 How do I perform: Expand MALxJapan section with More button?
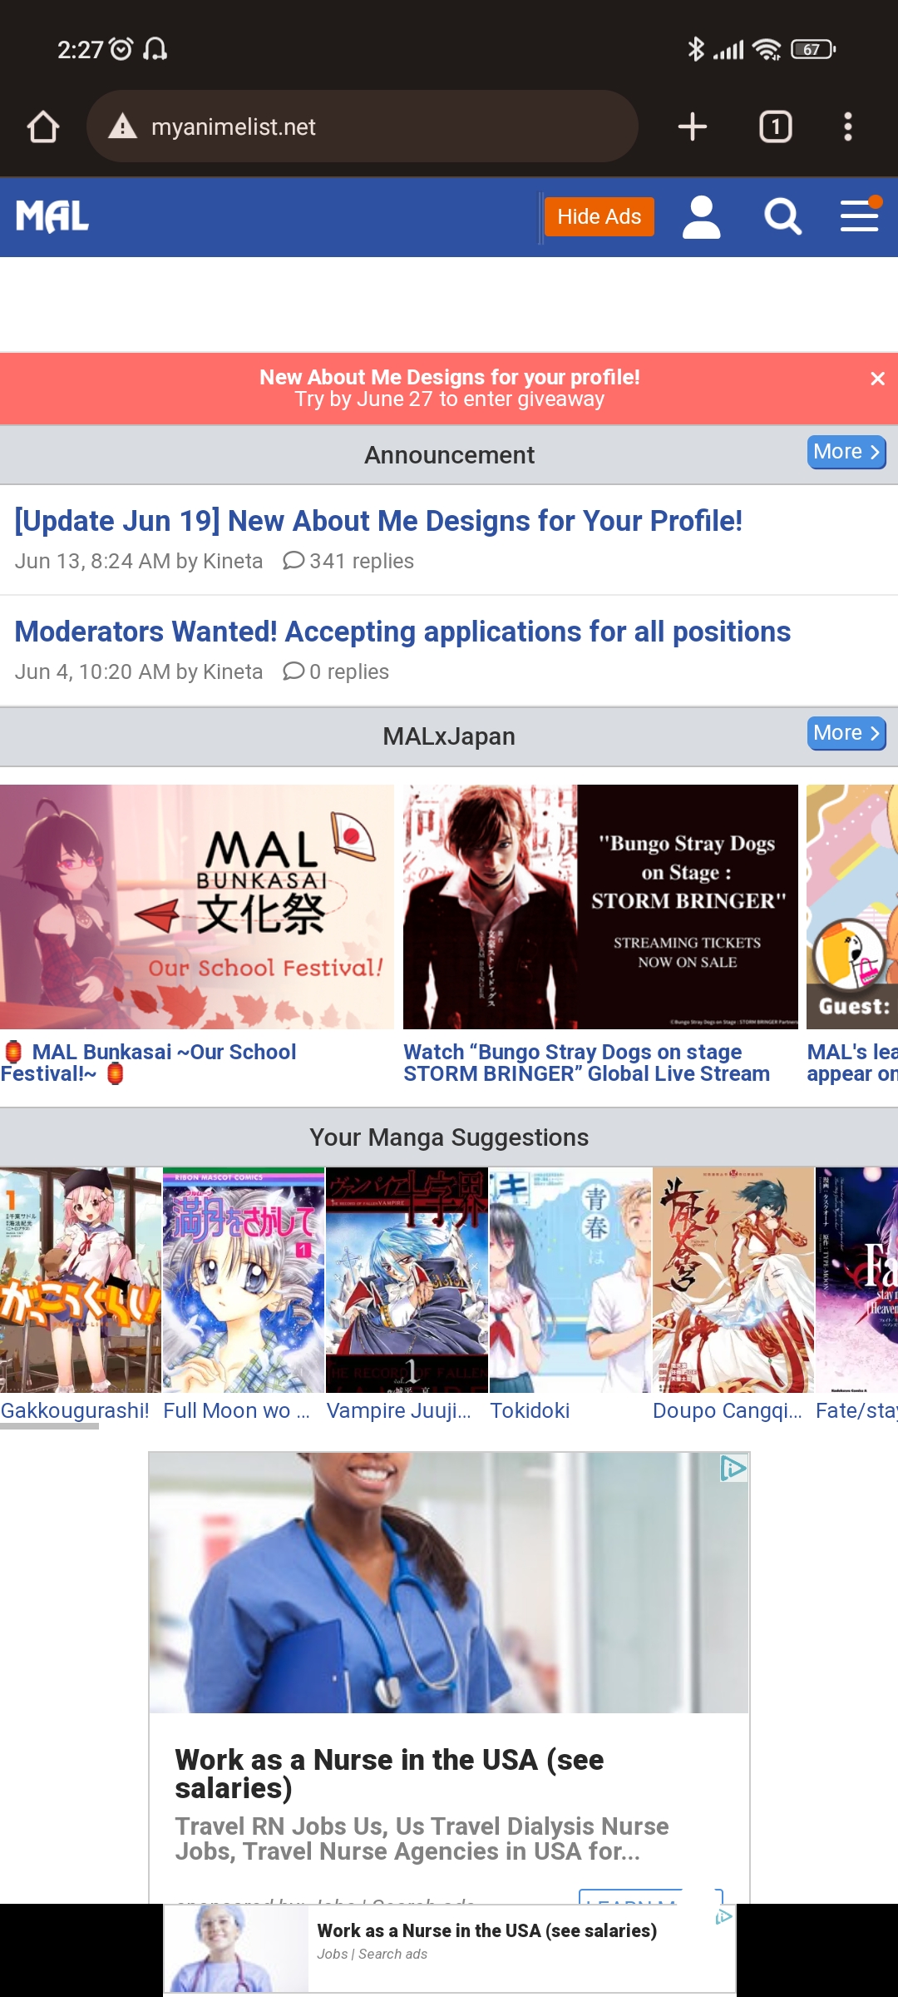click(x=846, y=733)
